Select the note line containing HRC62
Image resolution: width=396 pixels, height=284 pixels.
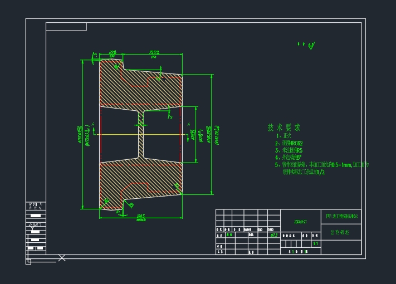(x=289, y=143)
